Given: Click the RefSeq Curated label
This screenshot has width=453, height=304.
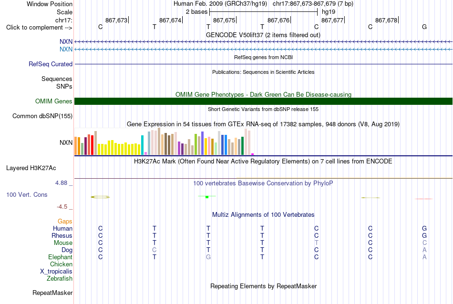Looking at the screenshot, I should (x=51, y=64).
